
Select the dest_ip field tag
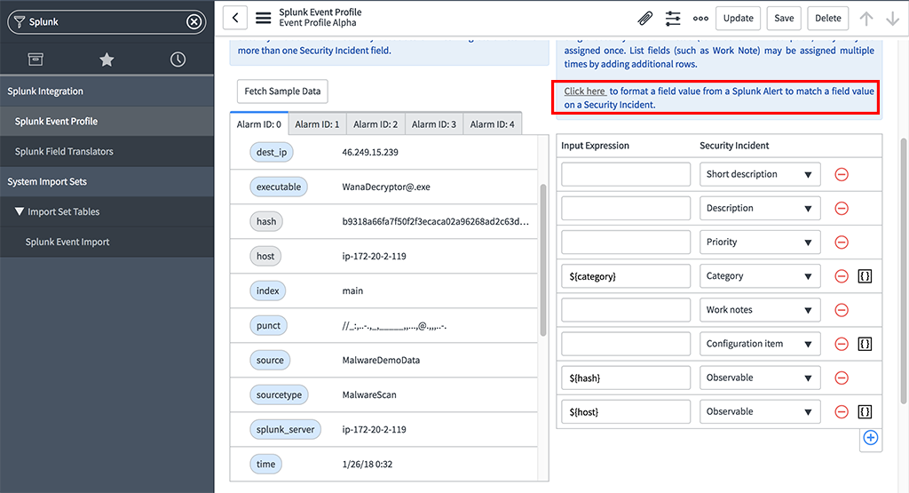coord(272,152)
